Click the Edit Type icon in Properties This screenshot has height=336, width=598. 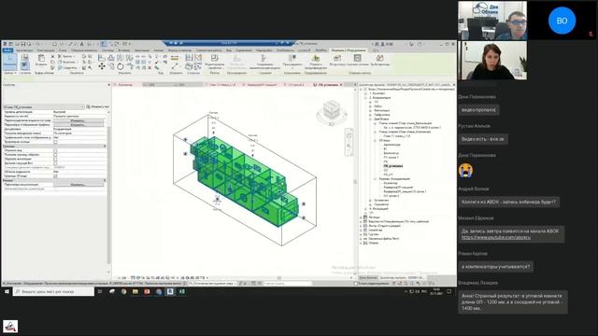(x=88, y=107)
